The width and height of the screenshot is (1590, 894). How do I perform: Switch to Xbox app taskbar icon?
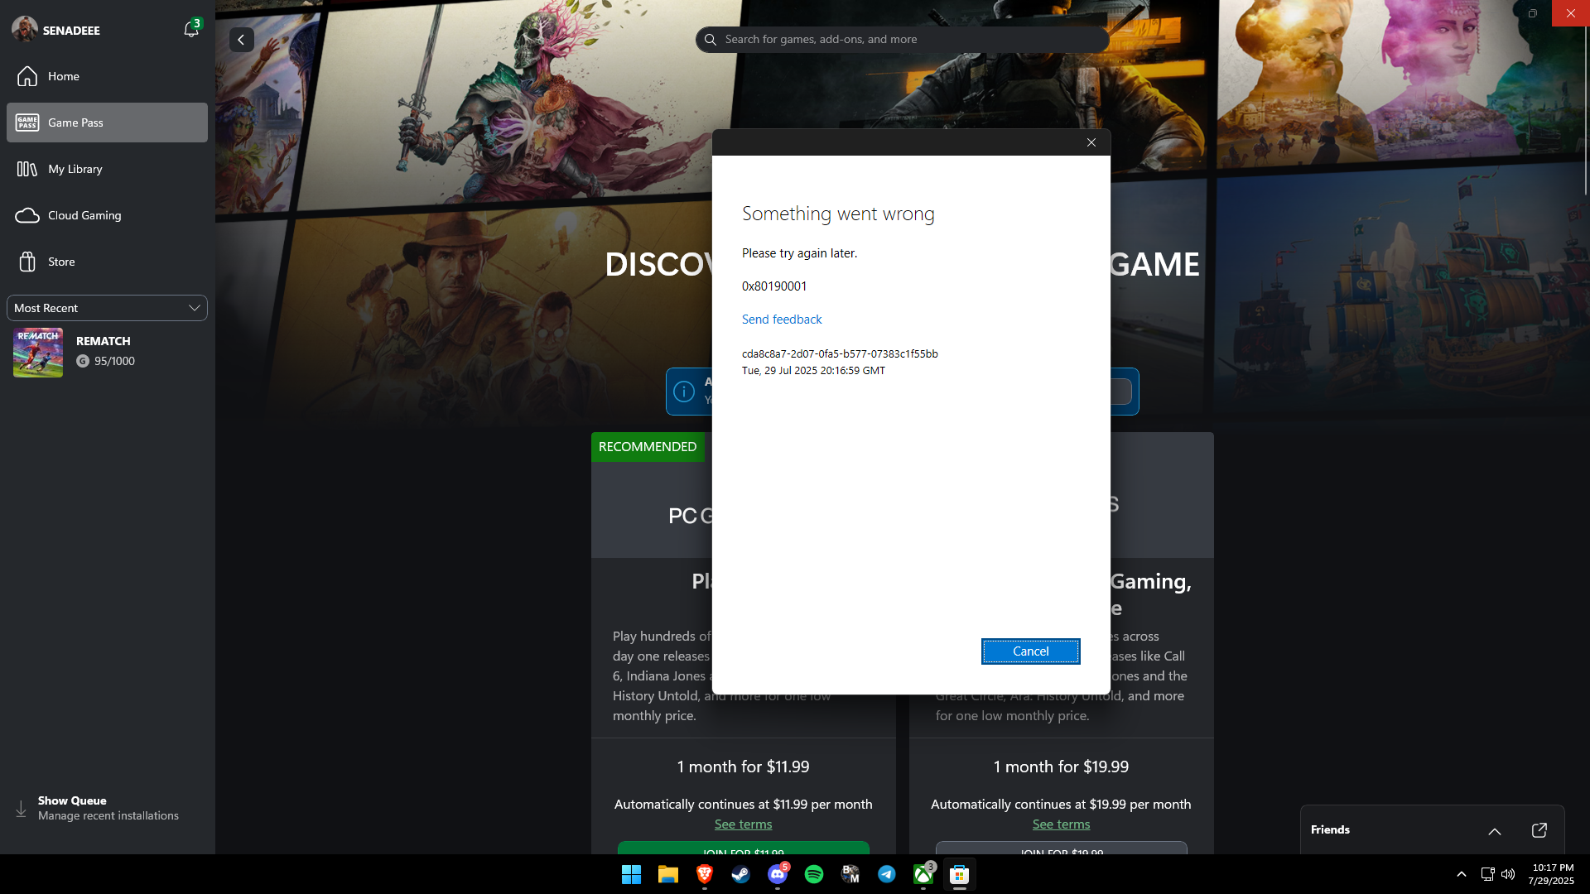[923, 874]
